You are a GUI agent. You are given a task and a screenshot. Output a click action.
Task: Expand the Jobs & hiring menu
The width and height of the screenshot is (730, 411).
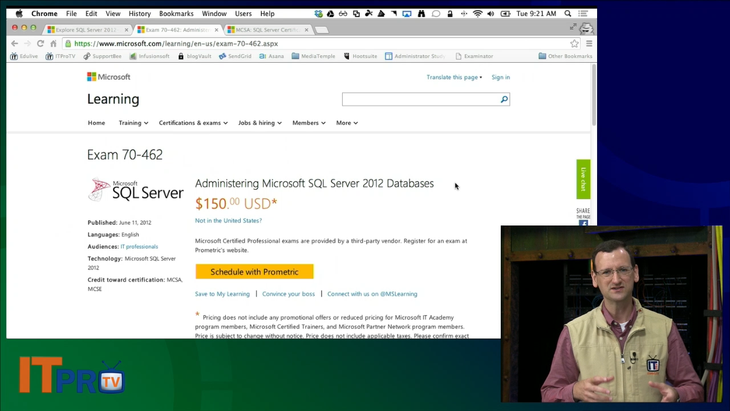(x=260, y=123)
